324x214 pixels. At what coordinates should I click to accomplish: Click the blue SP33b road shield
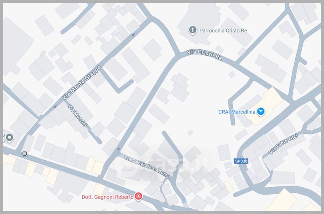[241, 161]
